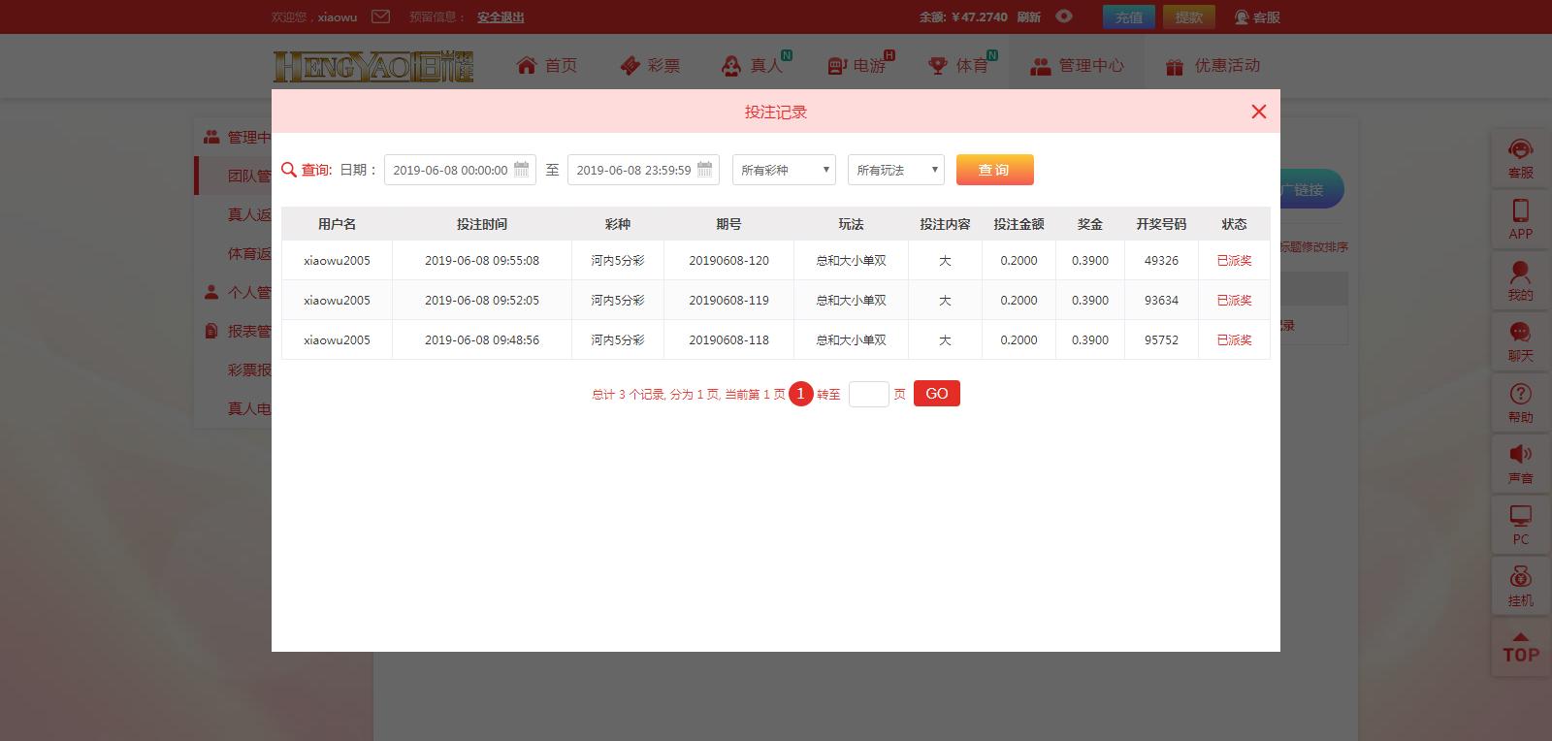Screen dimensions: 1552x741
Task: Open calendar picker for start date
Action: point(521,170)
